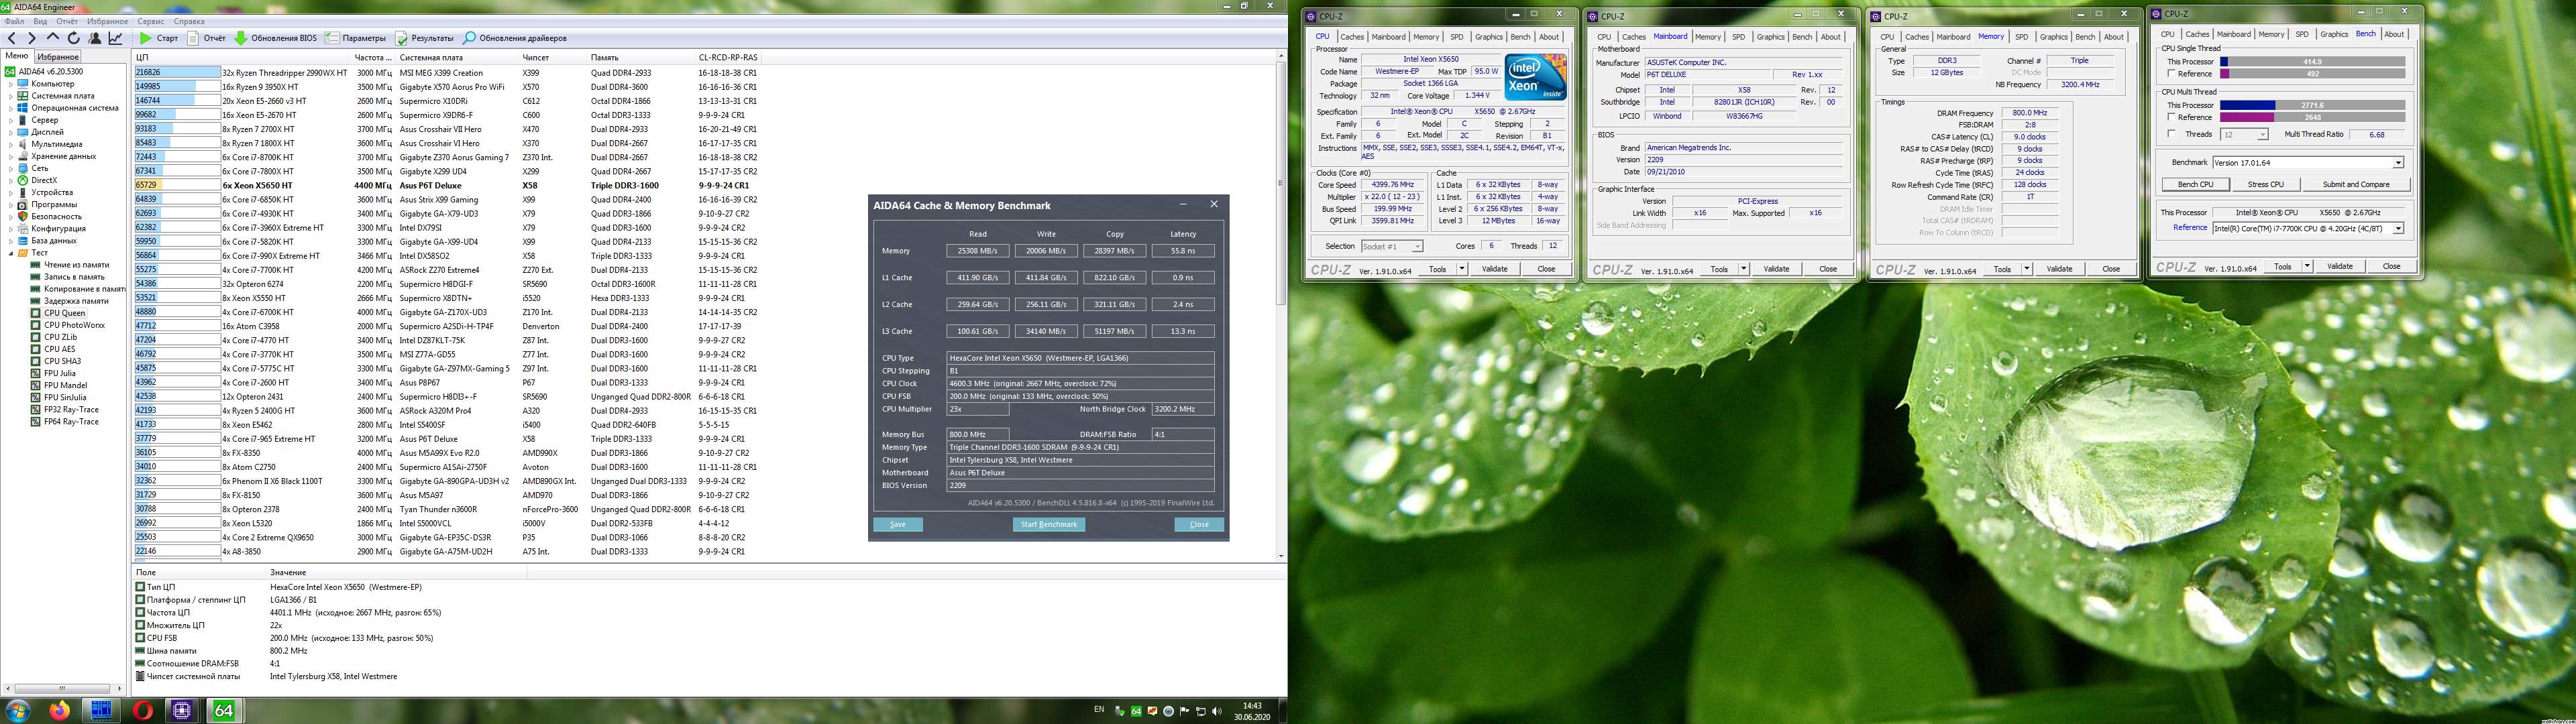Toggle Reference checkbox under CPU Single Thread
2576x724 pixels.
coord(2171,74)
